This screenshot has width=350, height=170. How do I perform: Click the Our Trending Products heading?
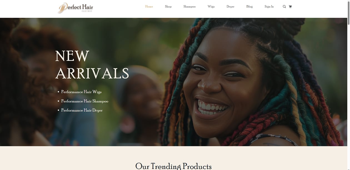(173, 166)
